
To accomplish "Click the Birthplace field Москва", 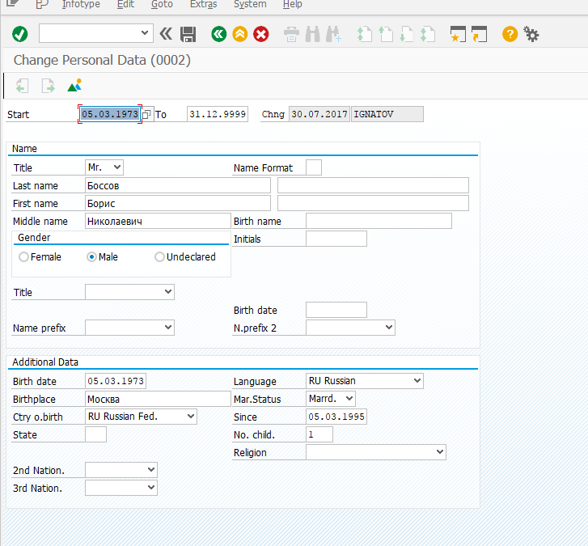I will tap(158, 399).
